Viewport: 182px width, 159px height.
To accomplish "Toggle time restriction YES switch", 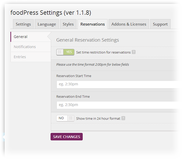I will pyautogui.click(x=65, y=52).
